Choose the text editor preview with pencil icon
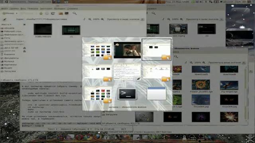This screenshot has width=255, height=143. [127, 72]
